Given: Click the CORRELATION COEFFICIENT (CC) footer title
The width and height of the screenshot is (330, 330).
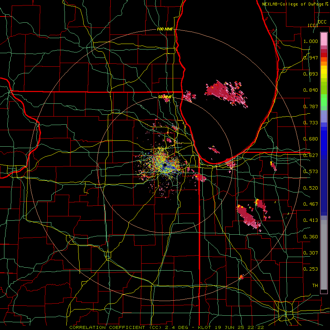Looking at the screenshot, I should pyautogui.click(x=115, y=327).
